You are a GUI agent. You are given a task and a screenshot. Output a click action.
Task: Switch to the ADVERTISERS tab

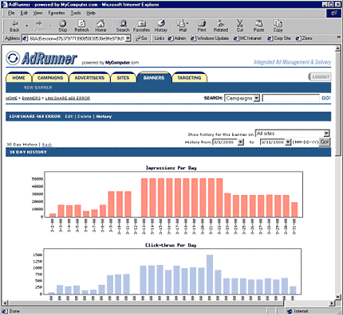pyautogui.click(x=89, y=77)
